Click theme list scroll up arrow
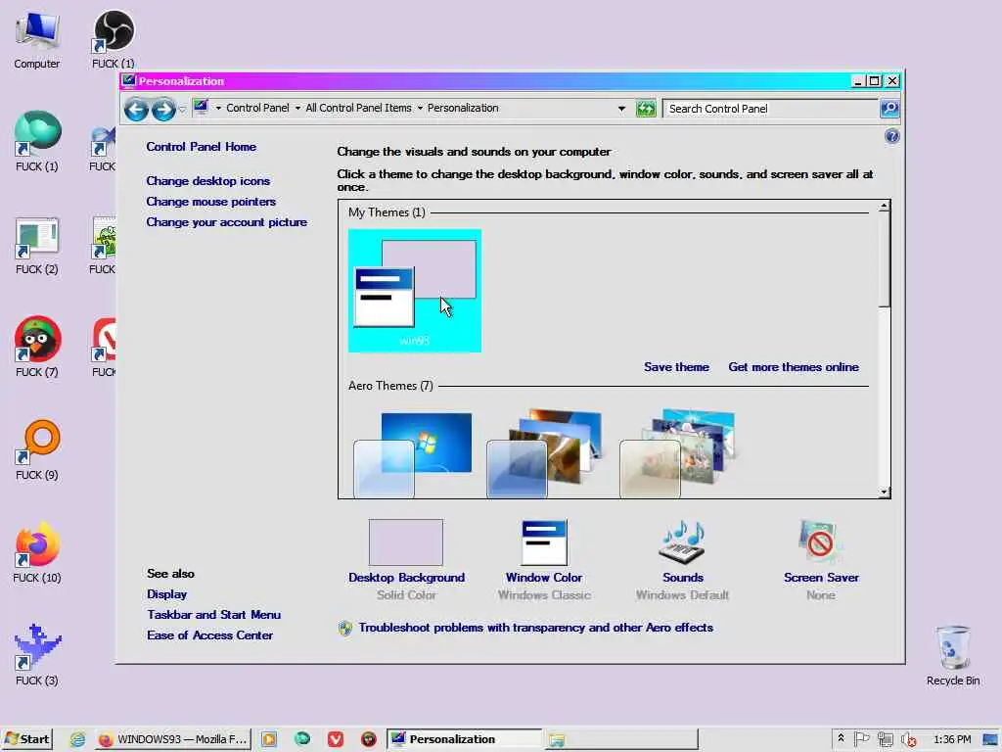1002x752 pixels. point(884,207)
